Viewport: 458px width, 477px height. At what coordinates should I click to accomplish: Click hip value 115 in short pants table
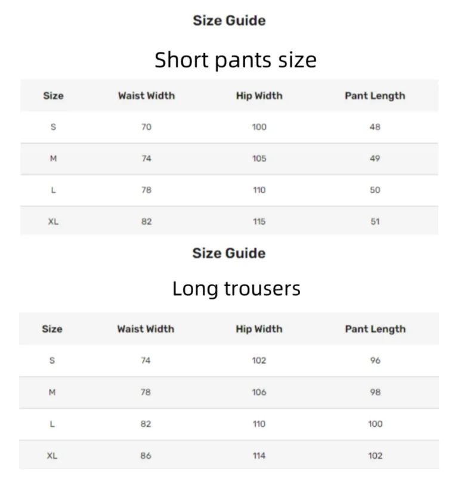tap(259, 222)
